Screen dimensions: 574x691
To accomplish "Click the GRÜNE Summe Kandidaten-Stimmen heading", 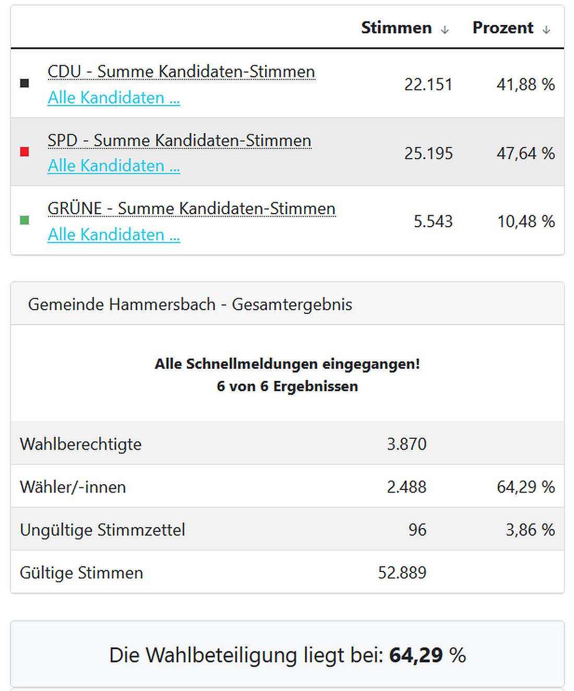I will coord(192,208).
